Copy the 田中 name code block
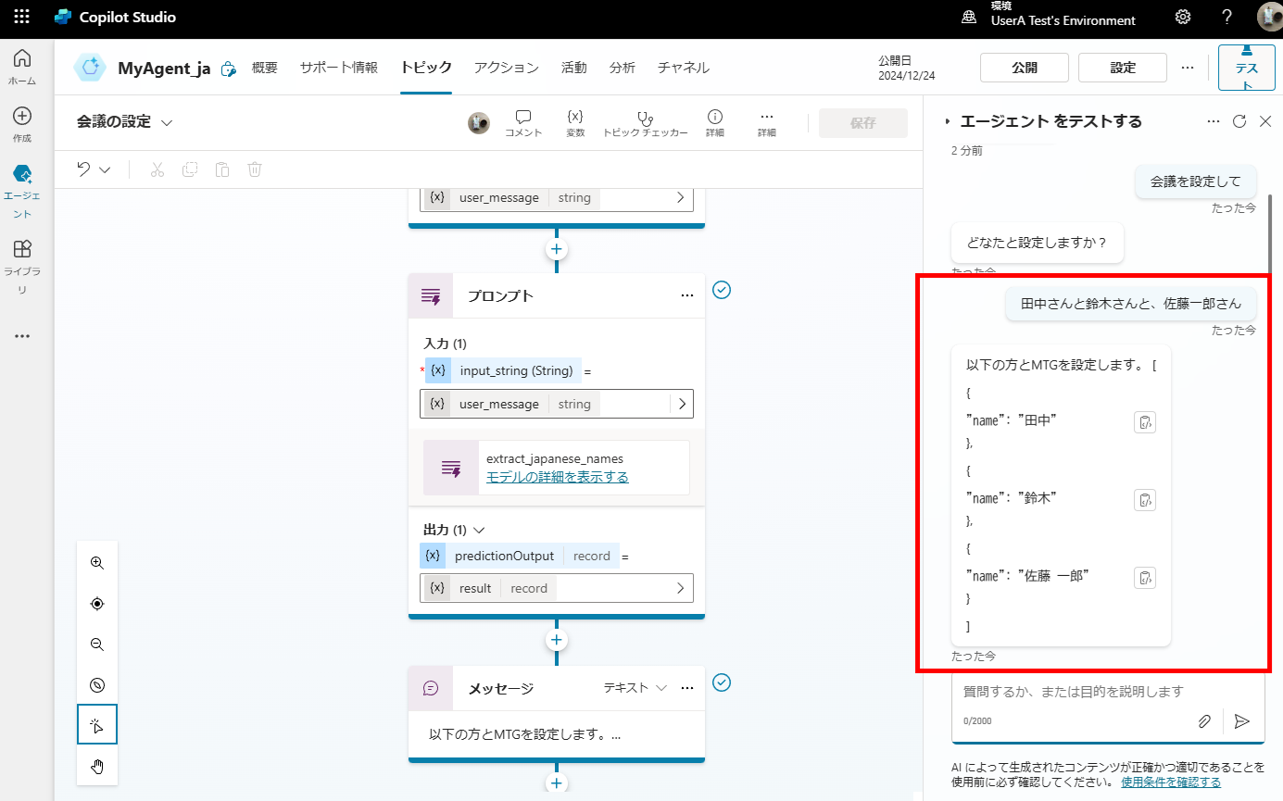This screenshot has height=801, width=1283. click(x=1145, y=422)
